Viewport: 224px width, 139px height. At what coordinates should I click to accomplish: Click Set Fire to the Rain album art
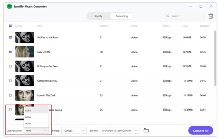click(x=24, y=37)
